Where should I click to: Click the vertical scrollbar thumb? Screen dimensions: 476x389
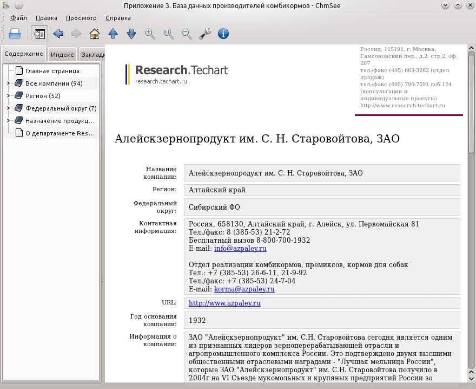[x=471, y=103]
